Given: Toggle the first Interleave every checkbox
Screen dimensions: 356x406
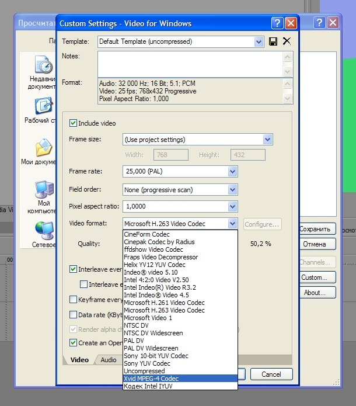Looking at the screenshot, I should (73, 269).
